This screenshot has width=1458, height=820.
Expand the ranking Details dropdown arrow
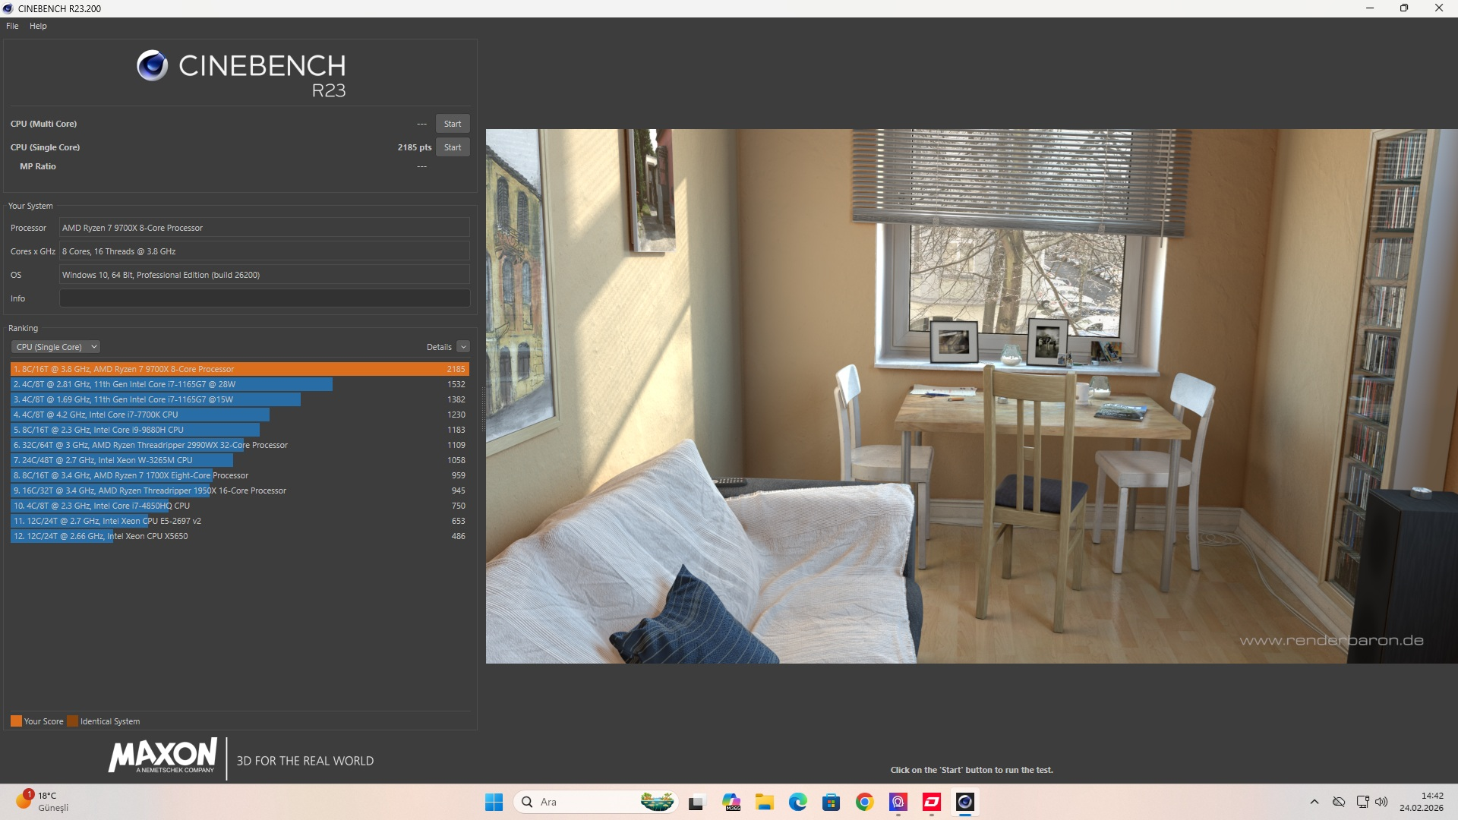[463, 347]
